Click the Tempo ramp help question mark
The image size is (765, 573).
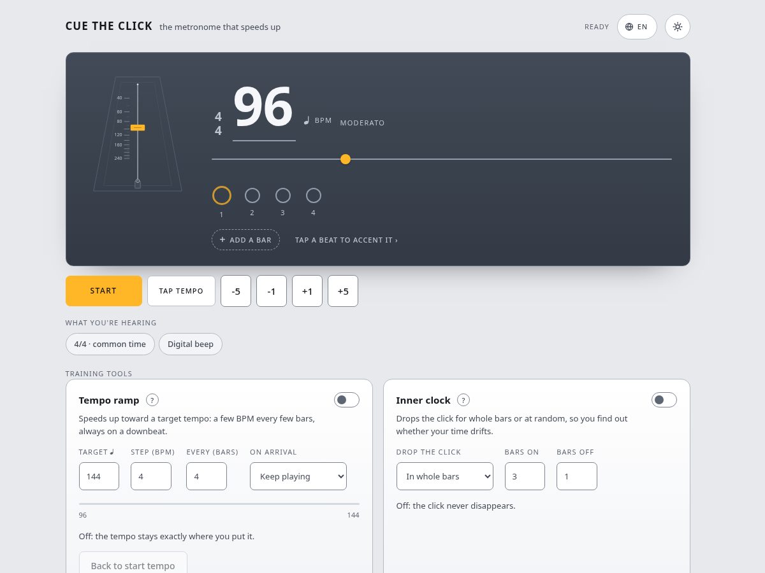tap(152, 400)
